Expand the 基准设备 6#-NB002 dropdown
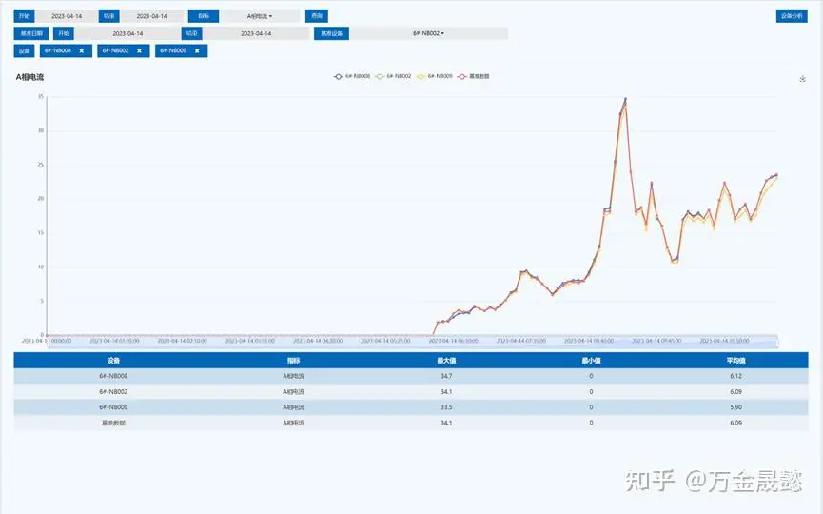This screenshot has width=823, height=514. tap(428, 33)
